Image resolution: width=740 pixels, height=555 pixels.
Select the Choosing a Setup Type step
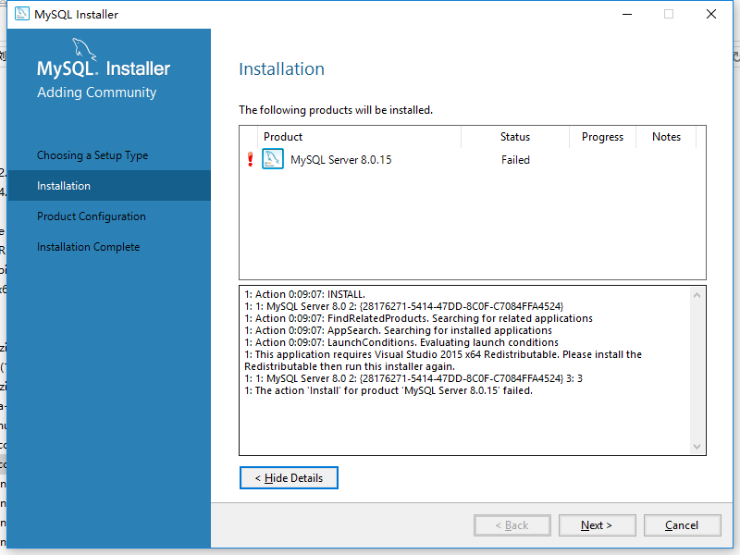(92, 154)
